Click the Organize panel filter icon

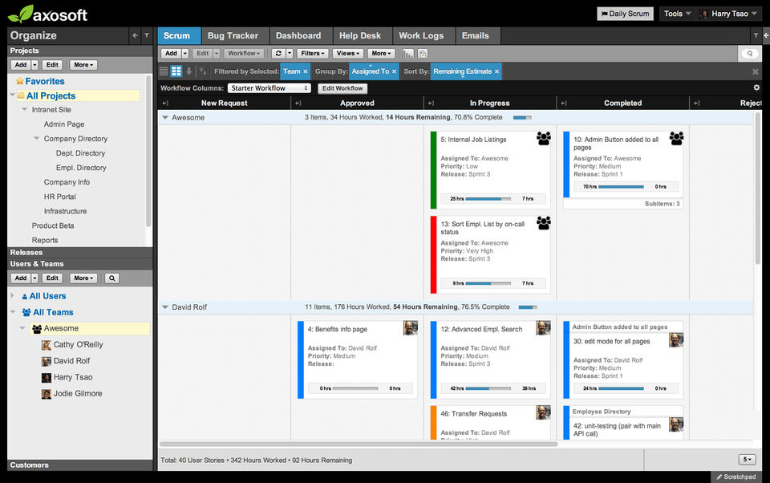(146, 35)
